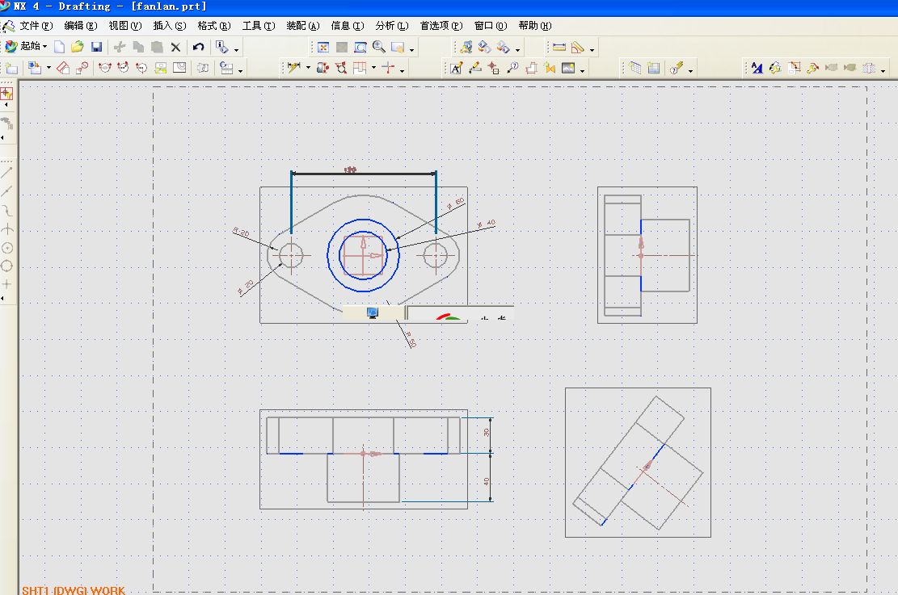
Task: Click the Feature control frame pencil icon
Action: pyautogui.click(x=474, y=69)
